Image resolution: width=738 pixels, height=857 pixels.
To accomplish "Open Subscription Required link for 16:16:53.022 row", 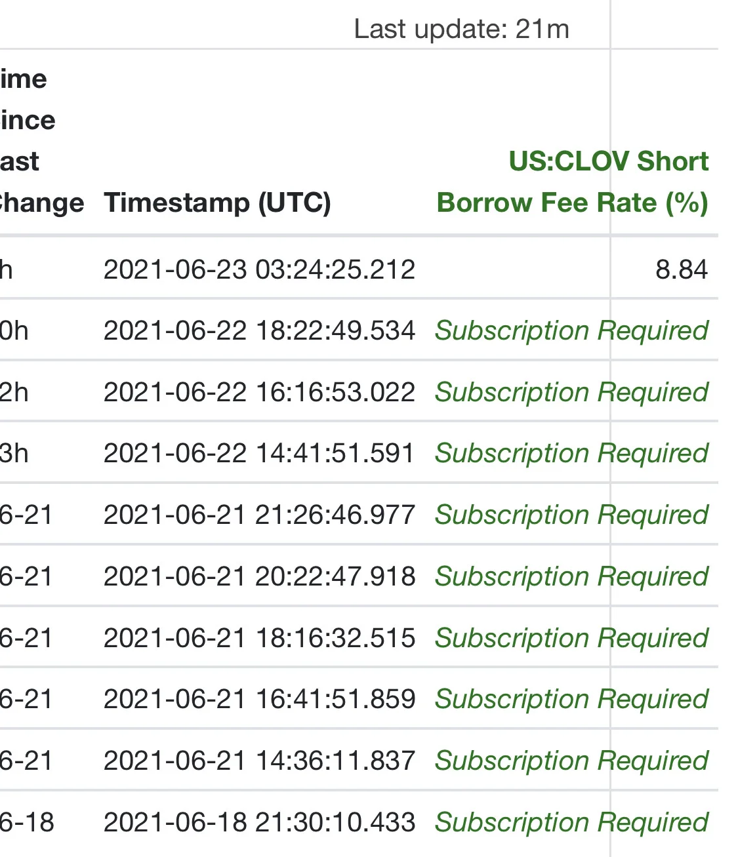I will click(572, 392).
